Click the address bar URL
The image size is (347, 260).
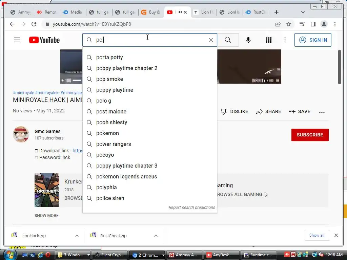point(92,24)
